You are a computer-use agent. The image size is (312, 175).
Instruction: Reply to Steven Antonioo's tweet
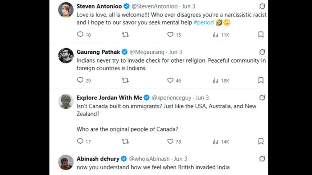(80, 35)
